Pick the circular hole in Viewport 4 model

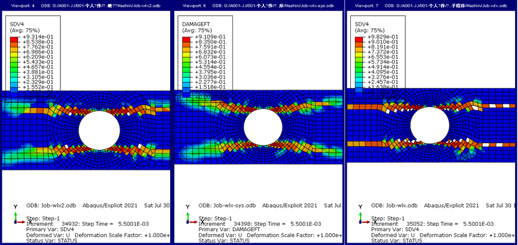99,130
